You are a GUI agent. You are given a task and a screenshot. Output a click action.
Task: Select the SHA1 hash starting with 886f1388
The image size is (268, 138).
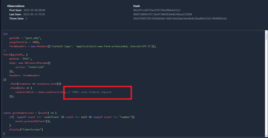(x=163, y=14)
